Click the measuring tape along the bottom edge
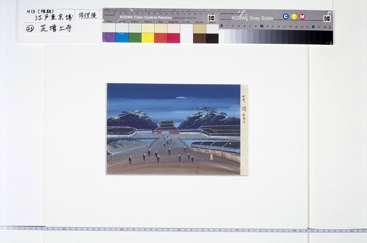367x243 pixels. point(183,230)
